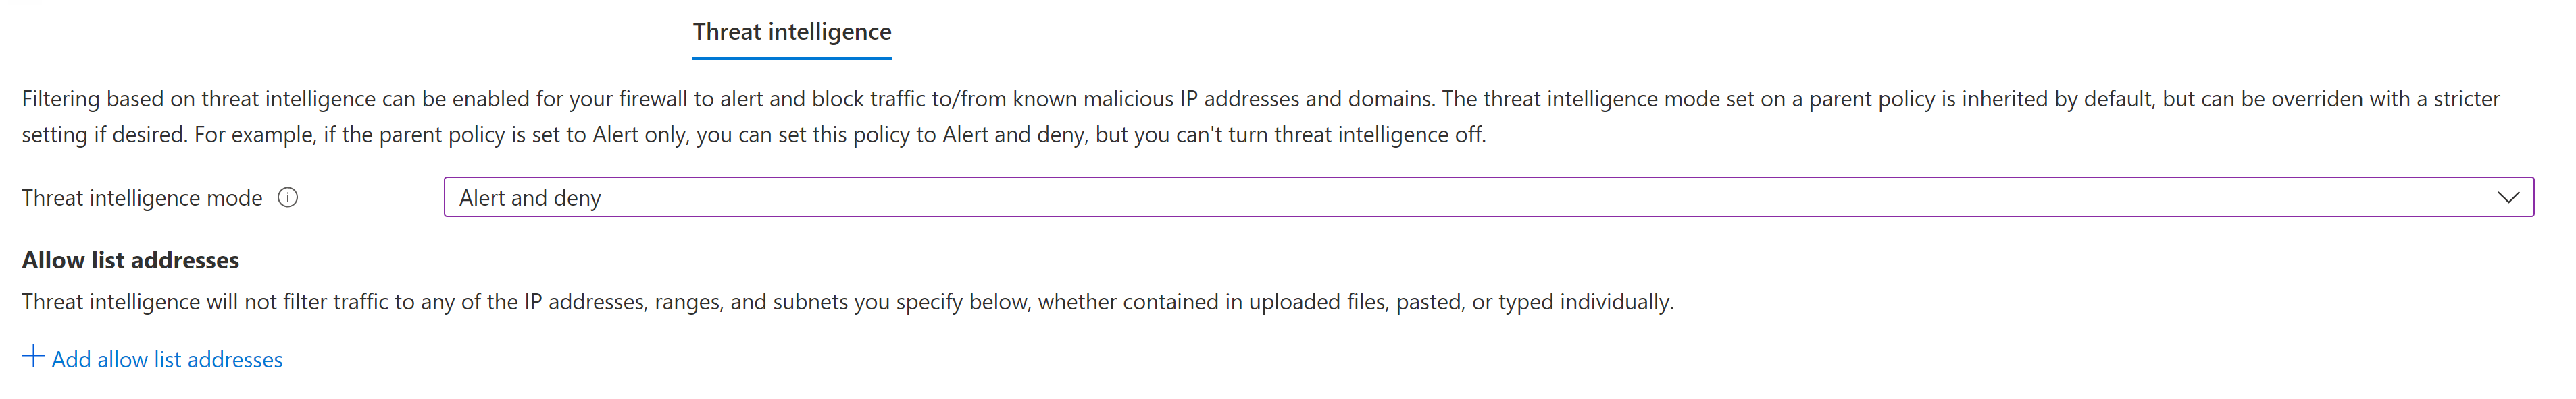The image size is (2576, 399).
Task: Show the tooltip for the mode info icon
Action: click(x=288, y=197)
